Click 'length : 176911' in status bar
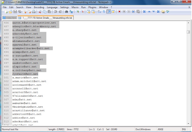Screen dimensions: 192x132 pos(56,129)
